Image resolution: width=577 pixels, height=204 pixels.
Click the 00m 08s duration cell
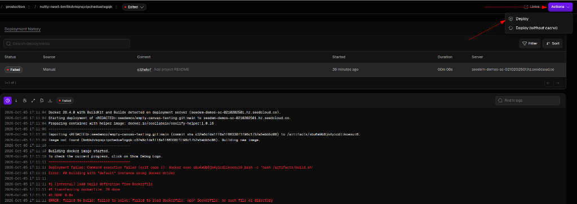[x=445, y=70]
